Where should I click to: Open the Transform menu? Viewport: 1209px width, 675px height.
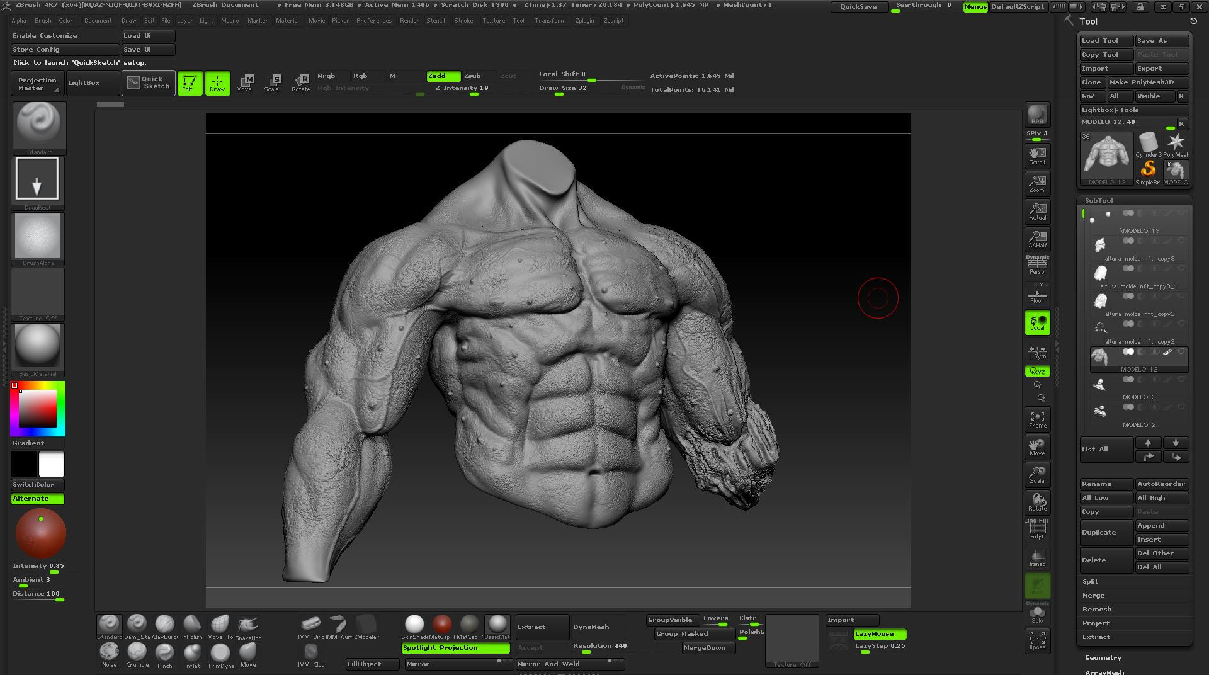click(x=550, y=21)
